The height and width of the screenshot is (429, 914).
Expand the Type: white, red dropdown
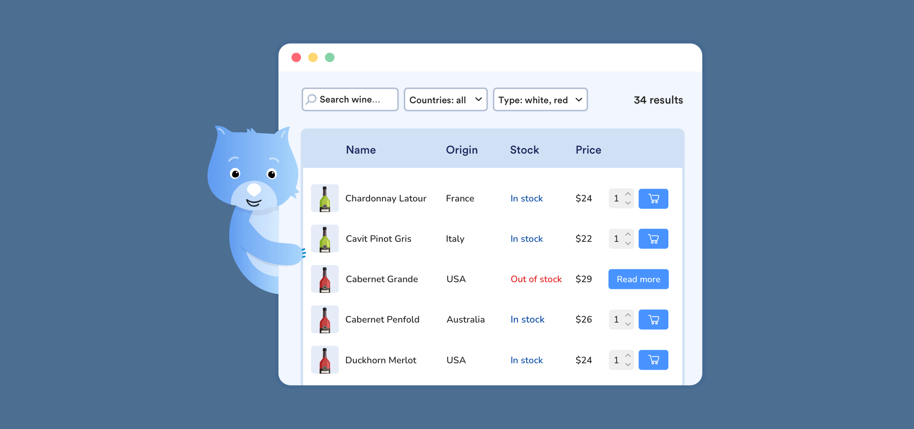[x=540, y=100]
